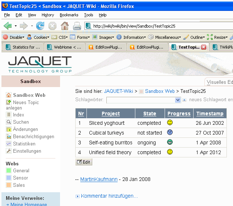This screenshot has width=233, height=206.
Task: Click the orange Sales web swatch
Action: (x=9, y=185)
